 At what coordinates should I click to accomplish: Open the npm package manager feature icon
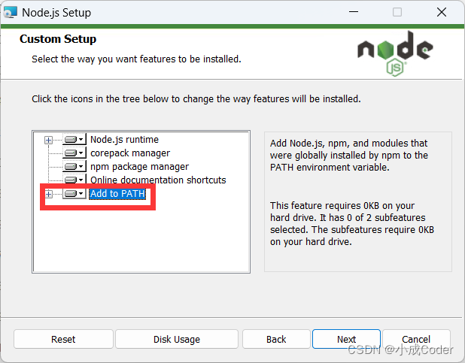74,167
